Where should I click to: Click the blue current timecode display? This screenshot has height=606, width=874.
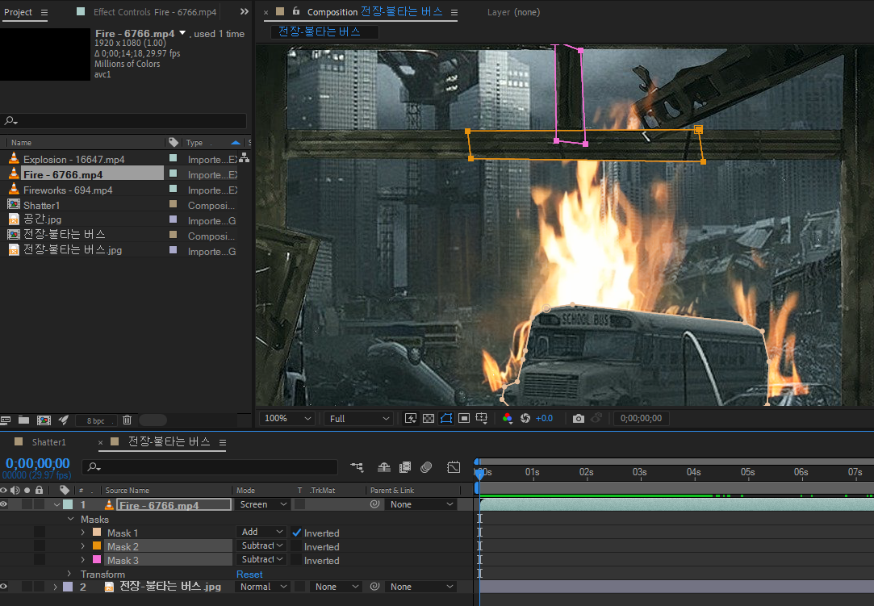pos(38,463)
